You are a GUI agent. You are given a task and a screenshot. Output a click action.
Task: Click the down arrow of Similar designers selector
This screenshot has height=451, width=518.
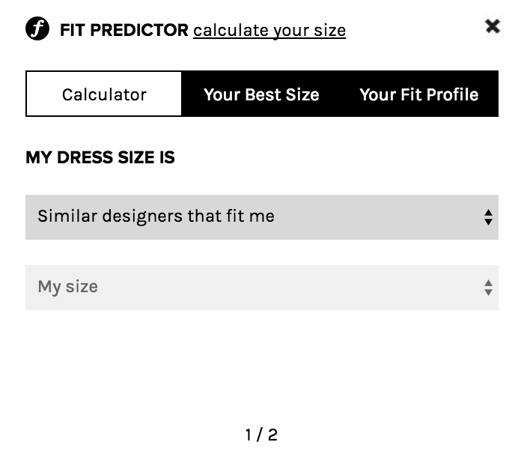tap(488, 222)
